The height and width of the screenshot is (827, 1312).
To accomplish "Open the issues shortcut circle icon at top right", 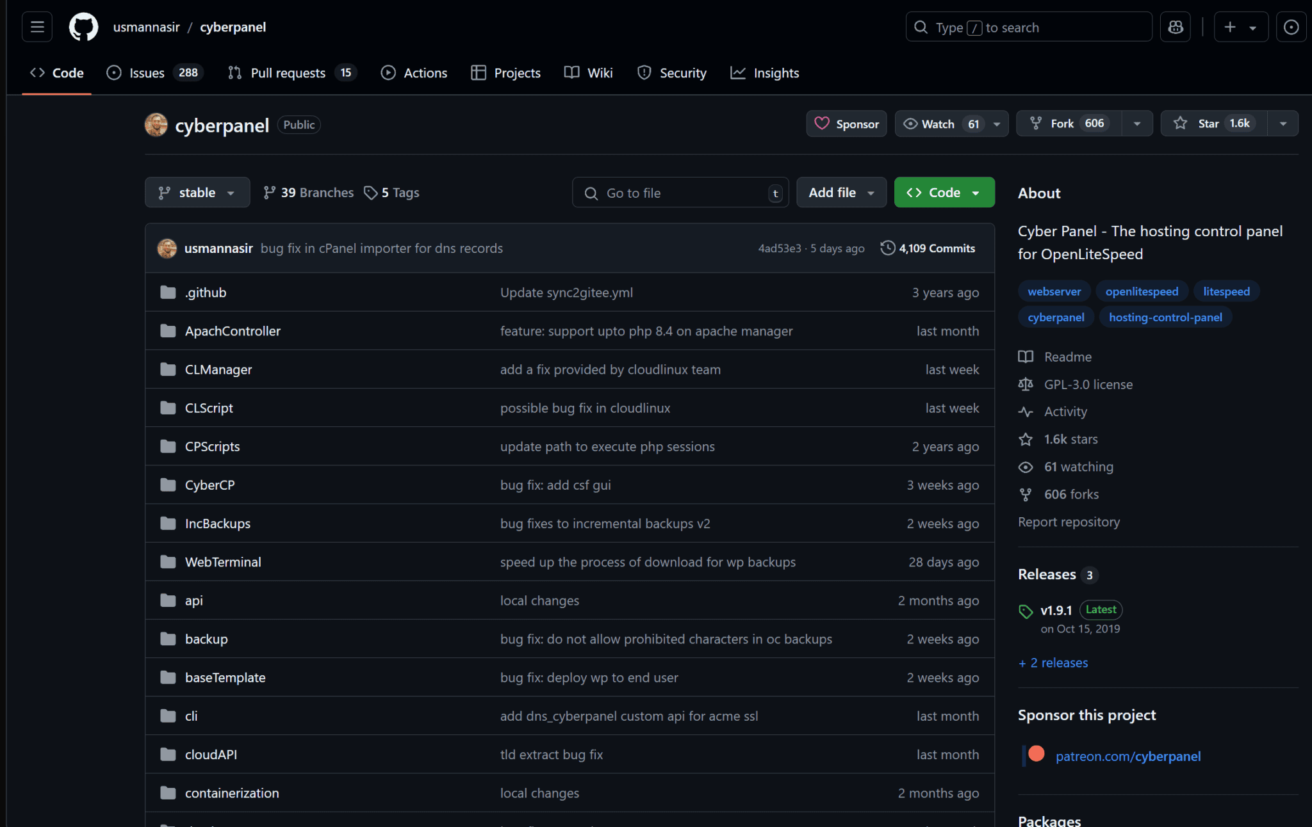I will [x=1291, y=27].
